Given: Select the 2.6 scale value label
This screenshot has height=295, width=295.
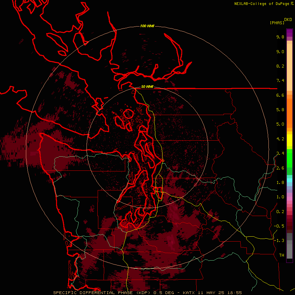Looking at the screenshot, I should click(280, 168).
